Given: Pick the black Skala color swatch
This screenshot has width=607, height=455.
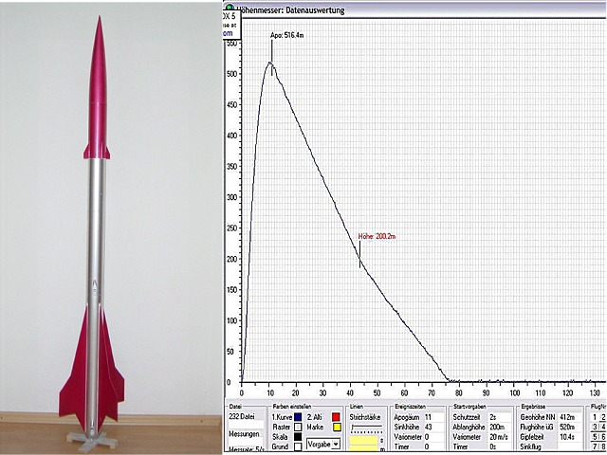Looking at the screenshot, I should pos(298,437).
